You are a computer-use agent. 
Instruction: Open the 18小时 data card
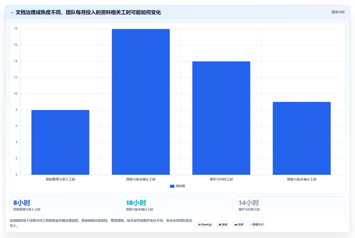coord(177,205)
